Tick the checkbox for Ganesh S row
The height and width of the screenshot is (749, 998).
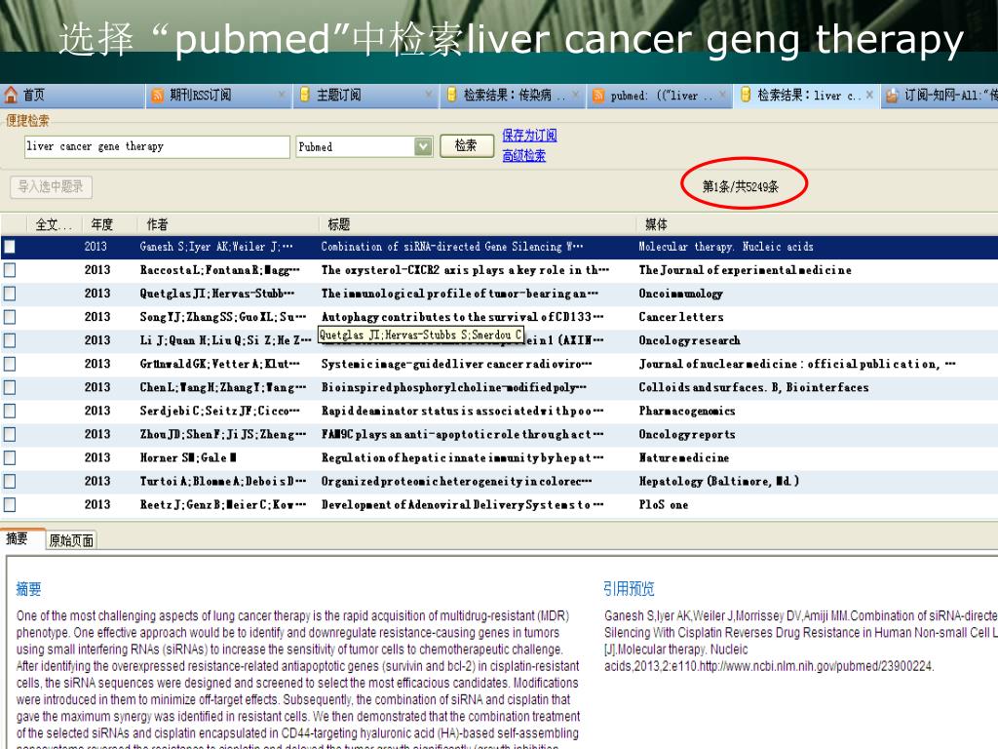tap(10, 247)
